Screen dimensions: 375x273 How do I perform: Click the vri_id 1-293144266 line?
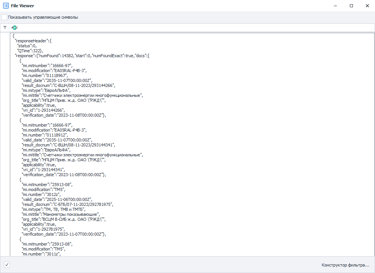pyautogui.click(x=43, y=110)
